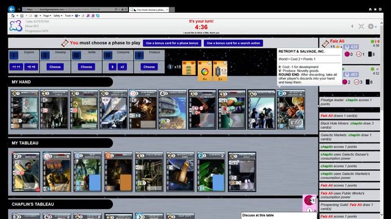Select the ninth hand card with figures art
The height and width of the screenshot is (219, 391).
point(261,109)
